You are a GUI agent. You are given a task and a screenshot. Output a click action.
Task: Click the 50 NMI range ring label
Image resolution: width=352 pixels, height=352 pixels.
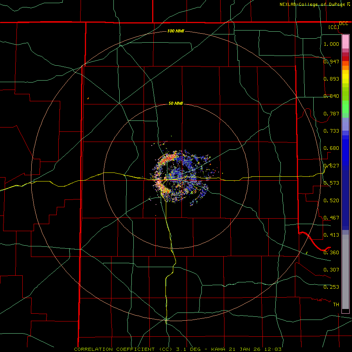(x=176, y=104)
